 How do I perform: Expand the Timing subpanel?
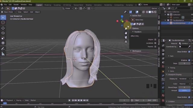pos(172,68)
